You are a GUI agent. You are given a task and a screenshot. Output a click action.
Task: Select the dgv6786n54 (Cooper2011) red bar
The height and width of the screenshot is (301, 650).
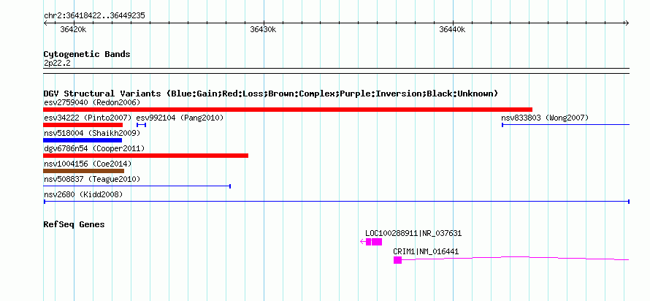tap(145, 156)
